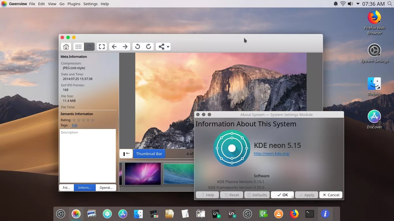The height and width of the screenshot is (221, 394).
Task: Launch VLC cone icon in dock
Action: pos(279,214)
